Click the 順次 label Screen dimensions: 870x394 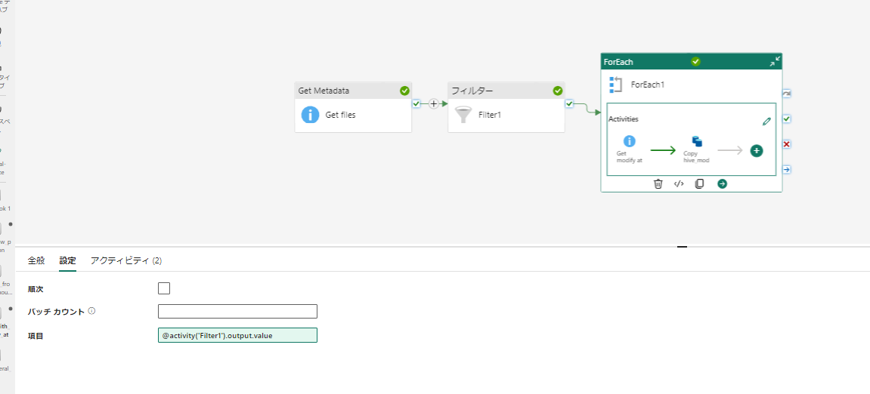(36, 289)
